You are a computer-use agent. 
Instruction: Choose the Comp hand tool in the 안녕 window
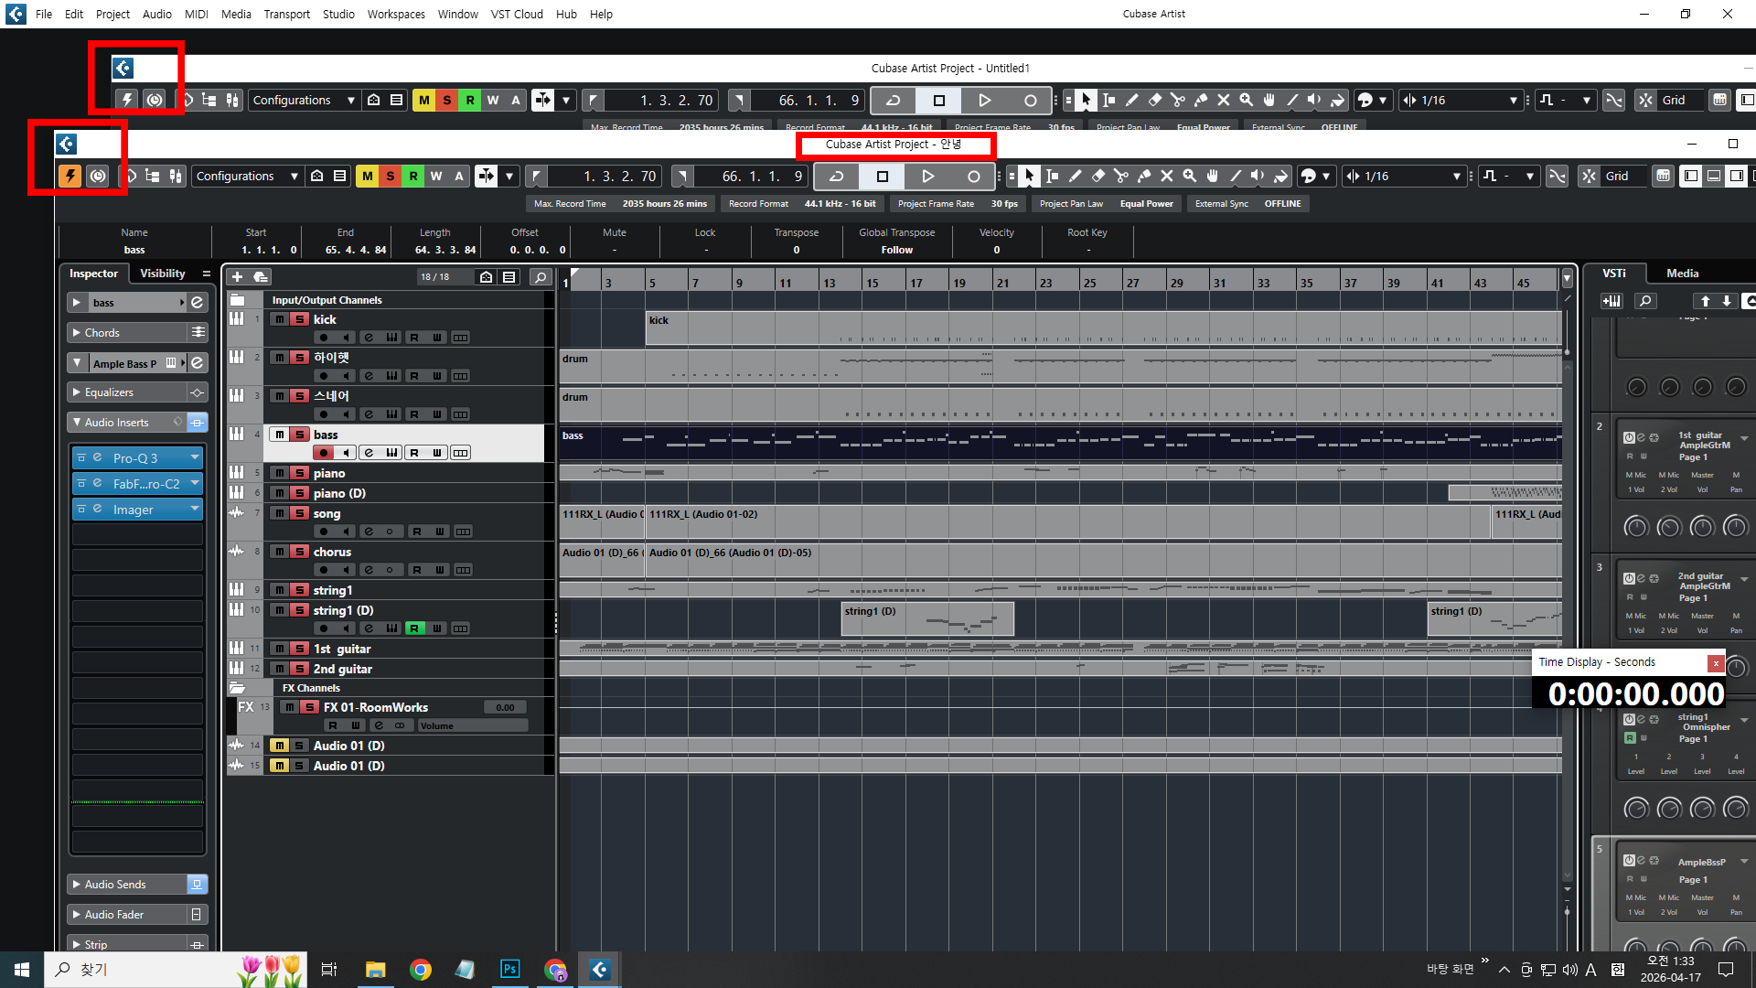(x=1212, y=177)
